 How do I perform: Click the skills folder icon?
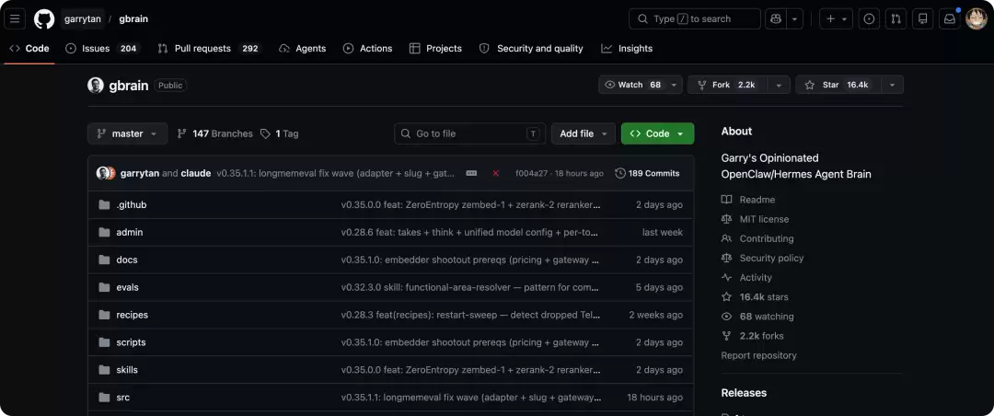105,370
